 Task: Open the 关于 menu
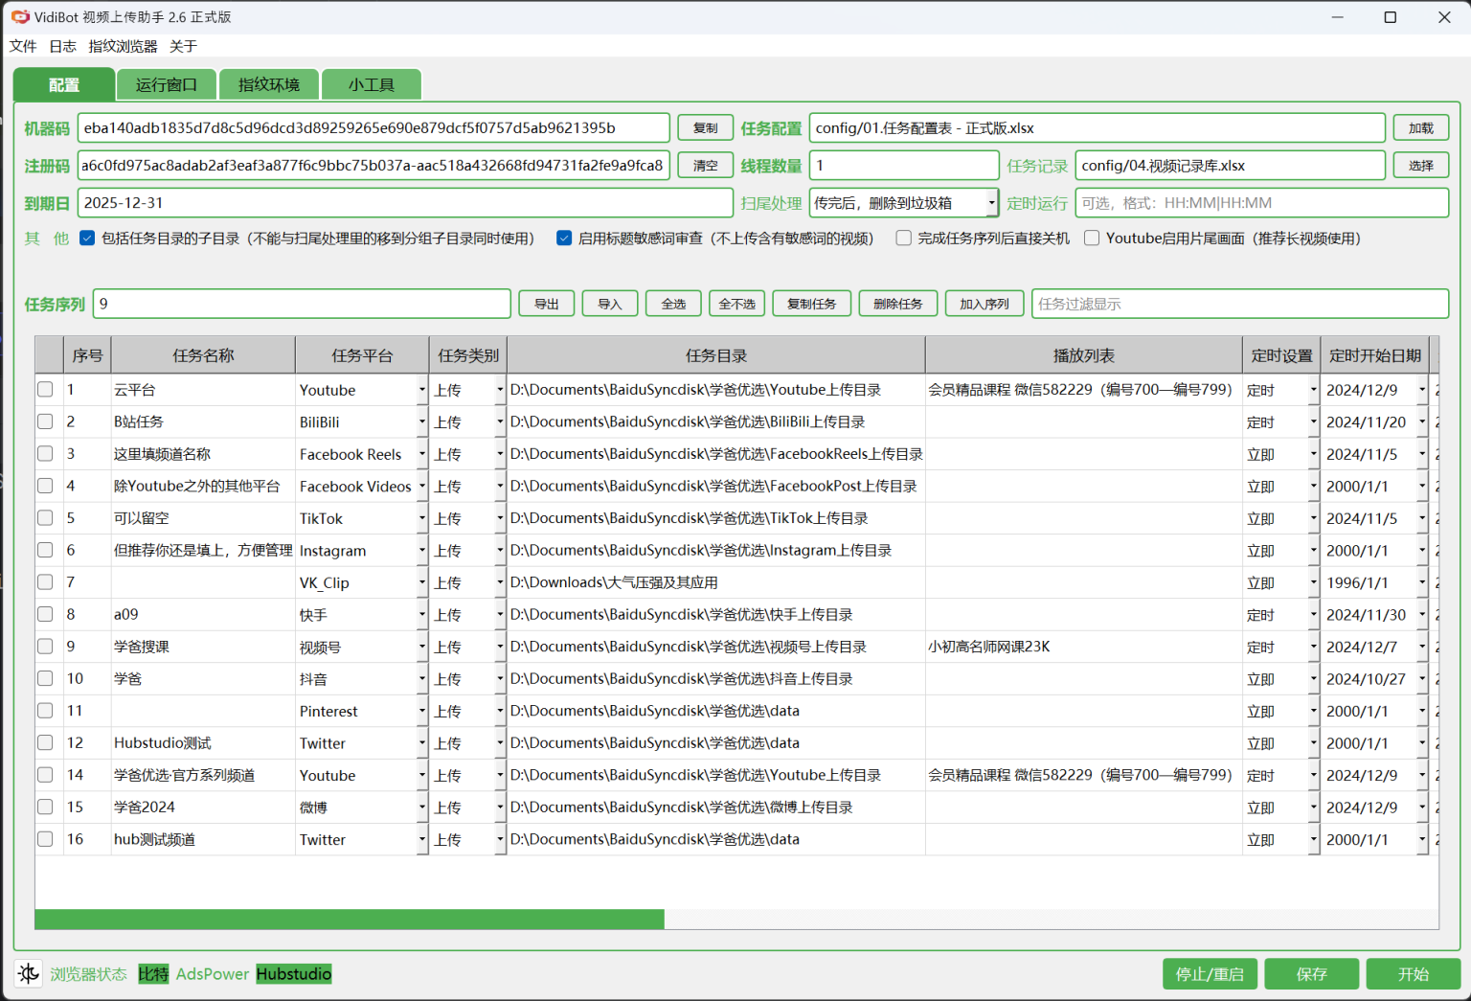[183, 46]
